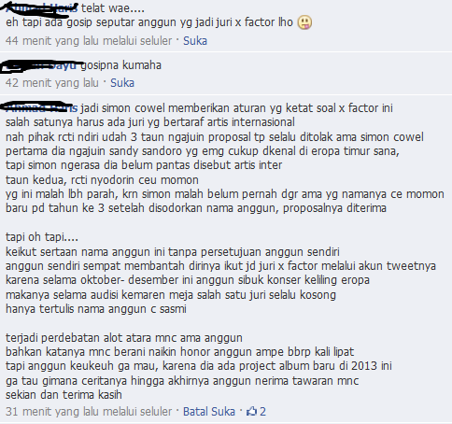Click the tongue-out emoji after 'x factor lho'
452x424 pixels.
304,22
